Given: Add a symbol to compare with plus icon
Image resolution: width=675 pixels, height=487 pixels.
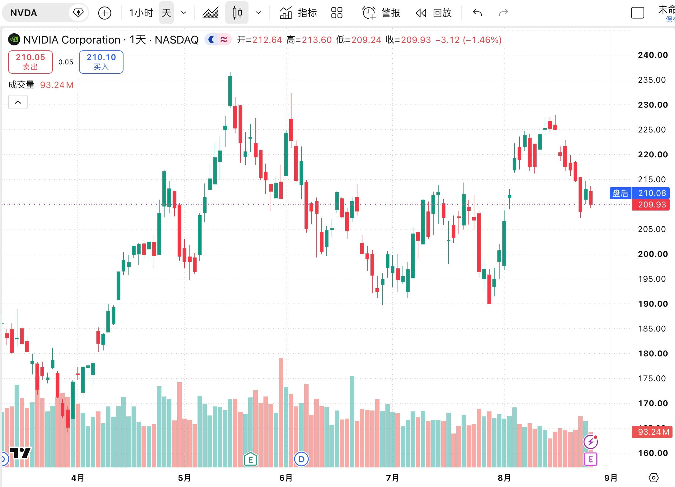Looking at the screenshot, I should (105, 13).
